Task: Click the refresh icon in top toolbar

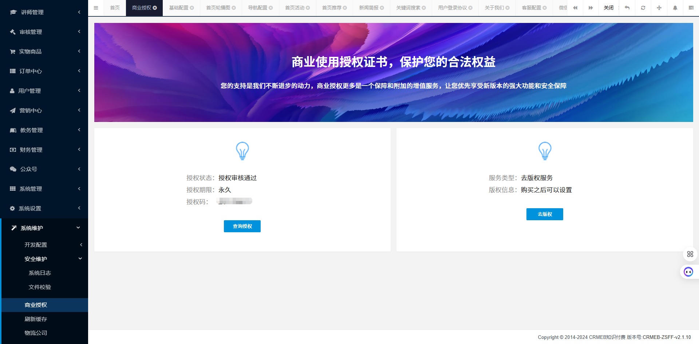Action: (x=643, y=8)
